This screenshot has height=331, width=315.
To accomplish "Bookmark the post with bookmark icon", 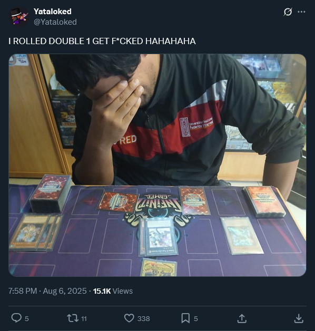I will coord(185,318).
